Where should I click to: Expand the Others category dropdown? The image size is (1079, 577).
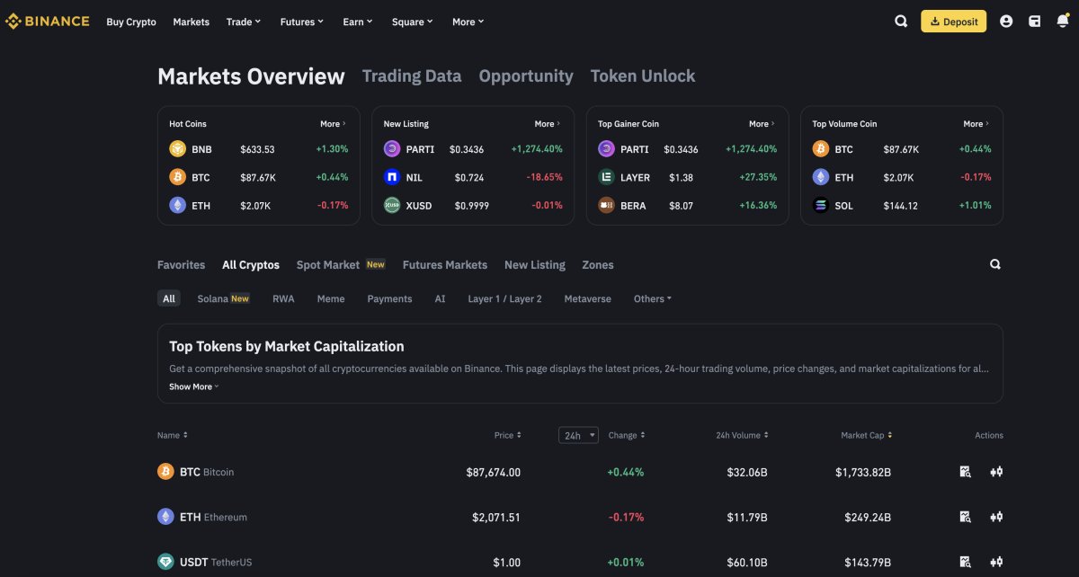(x=653, y=299)
